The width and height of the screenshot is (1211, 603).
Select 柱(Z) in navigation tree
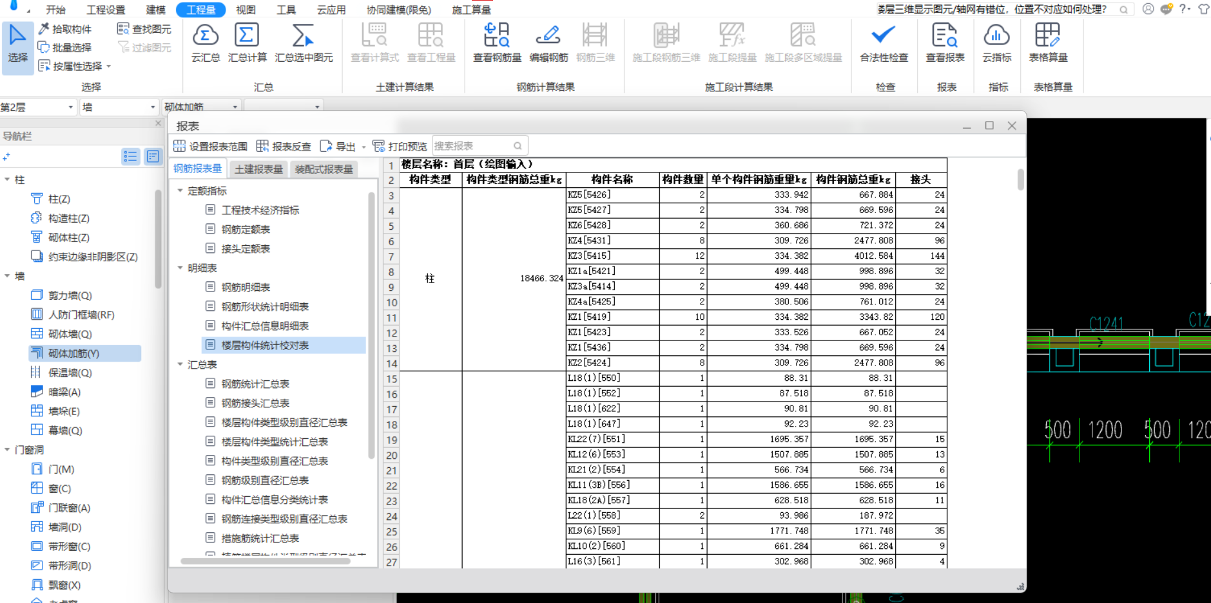point(59,199)
